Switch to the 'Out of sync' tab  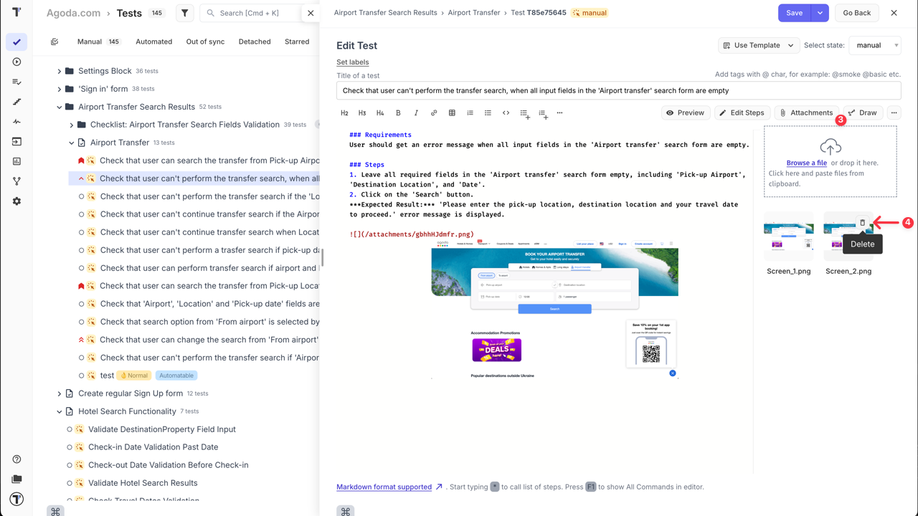pyautogui.click(x=205, y=41)
